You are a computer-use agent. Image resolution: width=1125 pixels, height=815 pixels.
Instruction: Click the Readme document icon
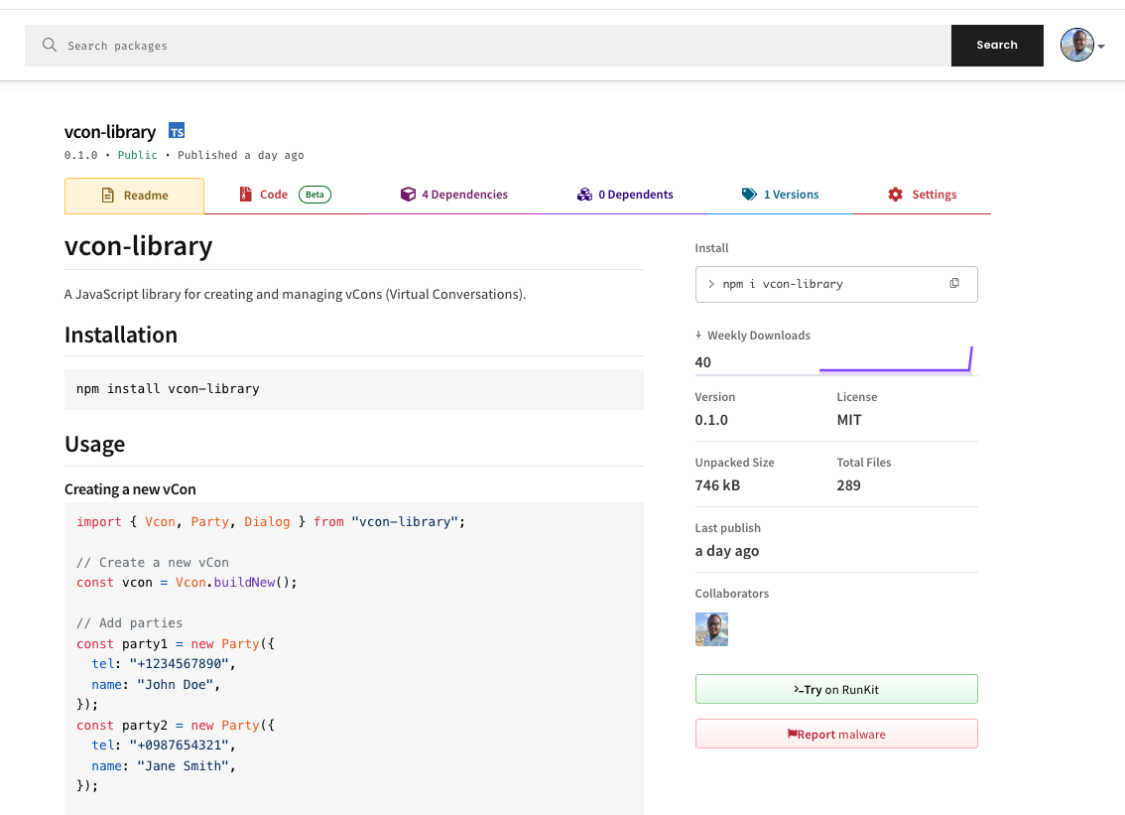(x=107, y=196)
